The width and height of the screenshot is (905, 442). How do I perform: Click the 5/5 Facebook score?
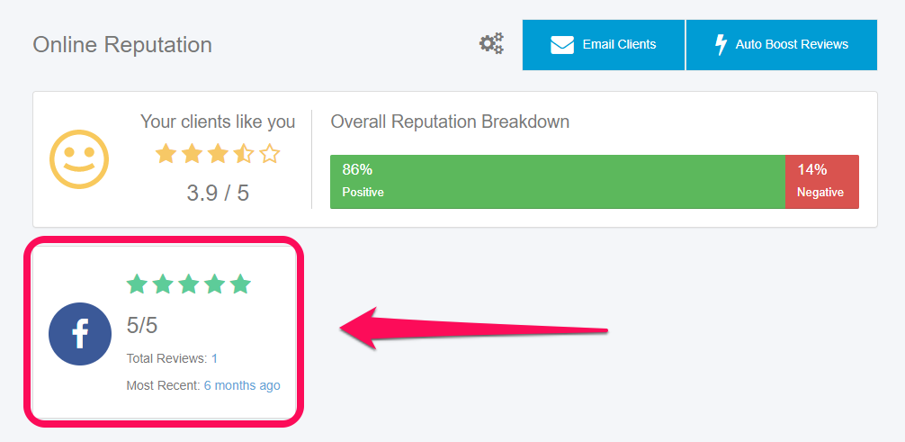point(142,325)
